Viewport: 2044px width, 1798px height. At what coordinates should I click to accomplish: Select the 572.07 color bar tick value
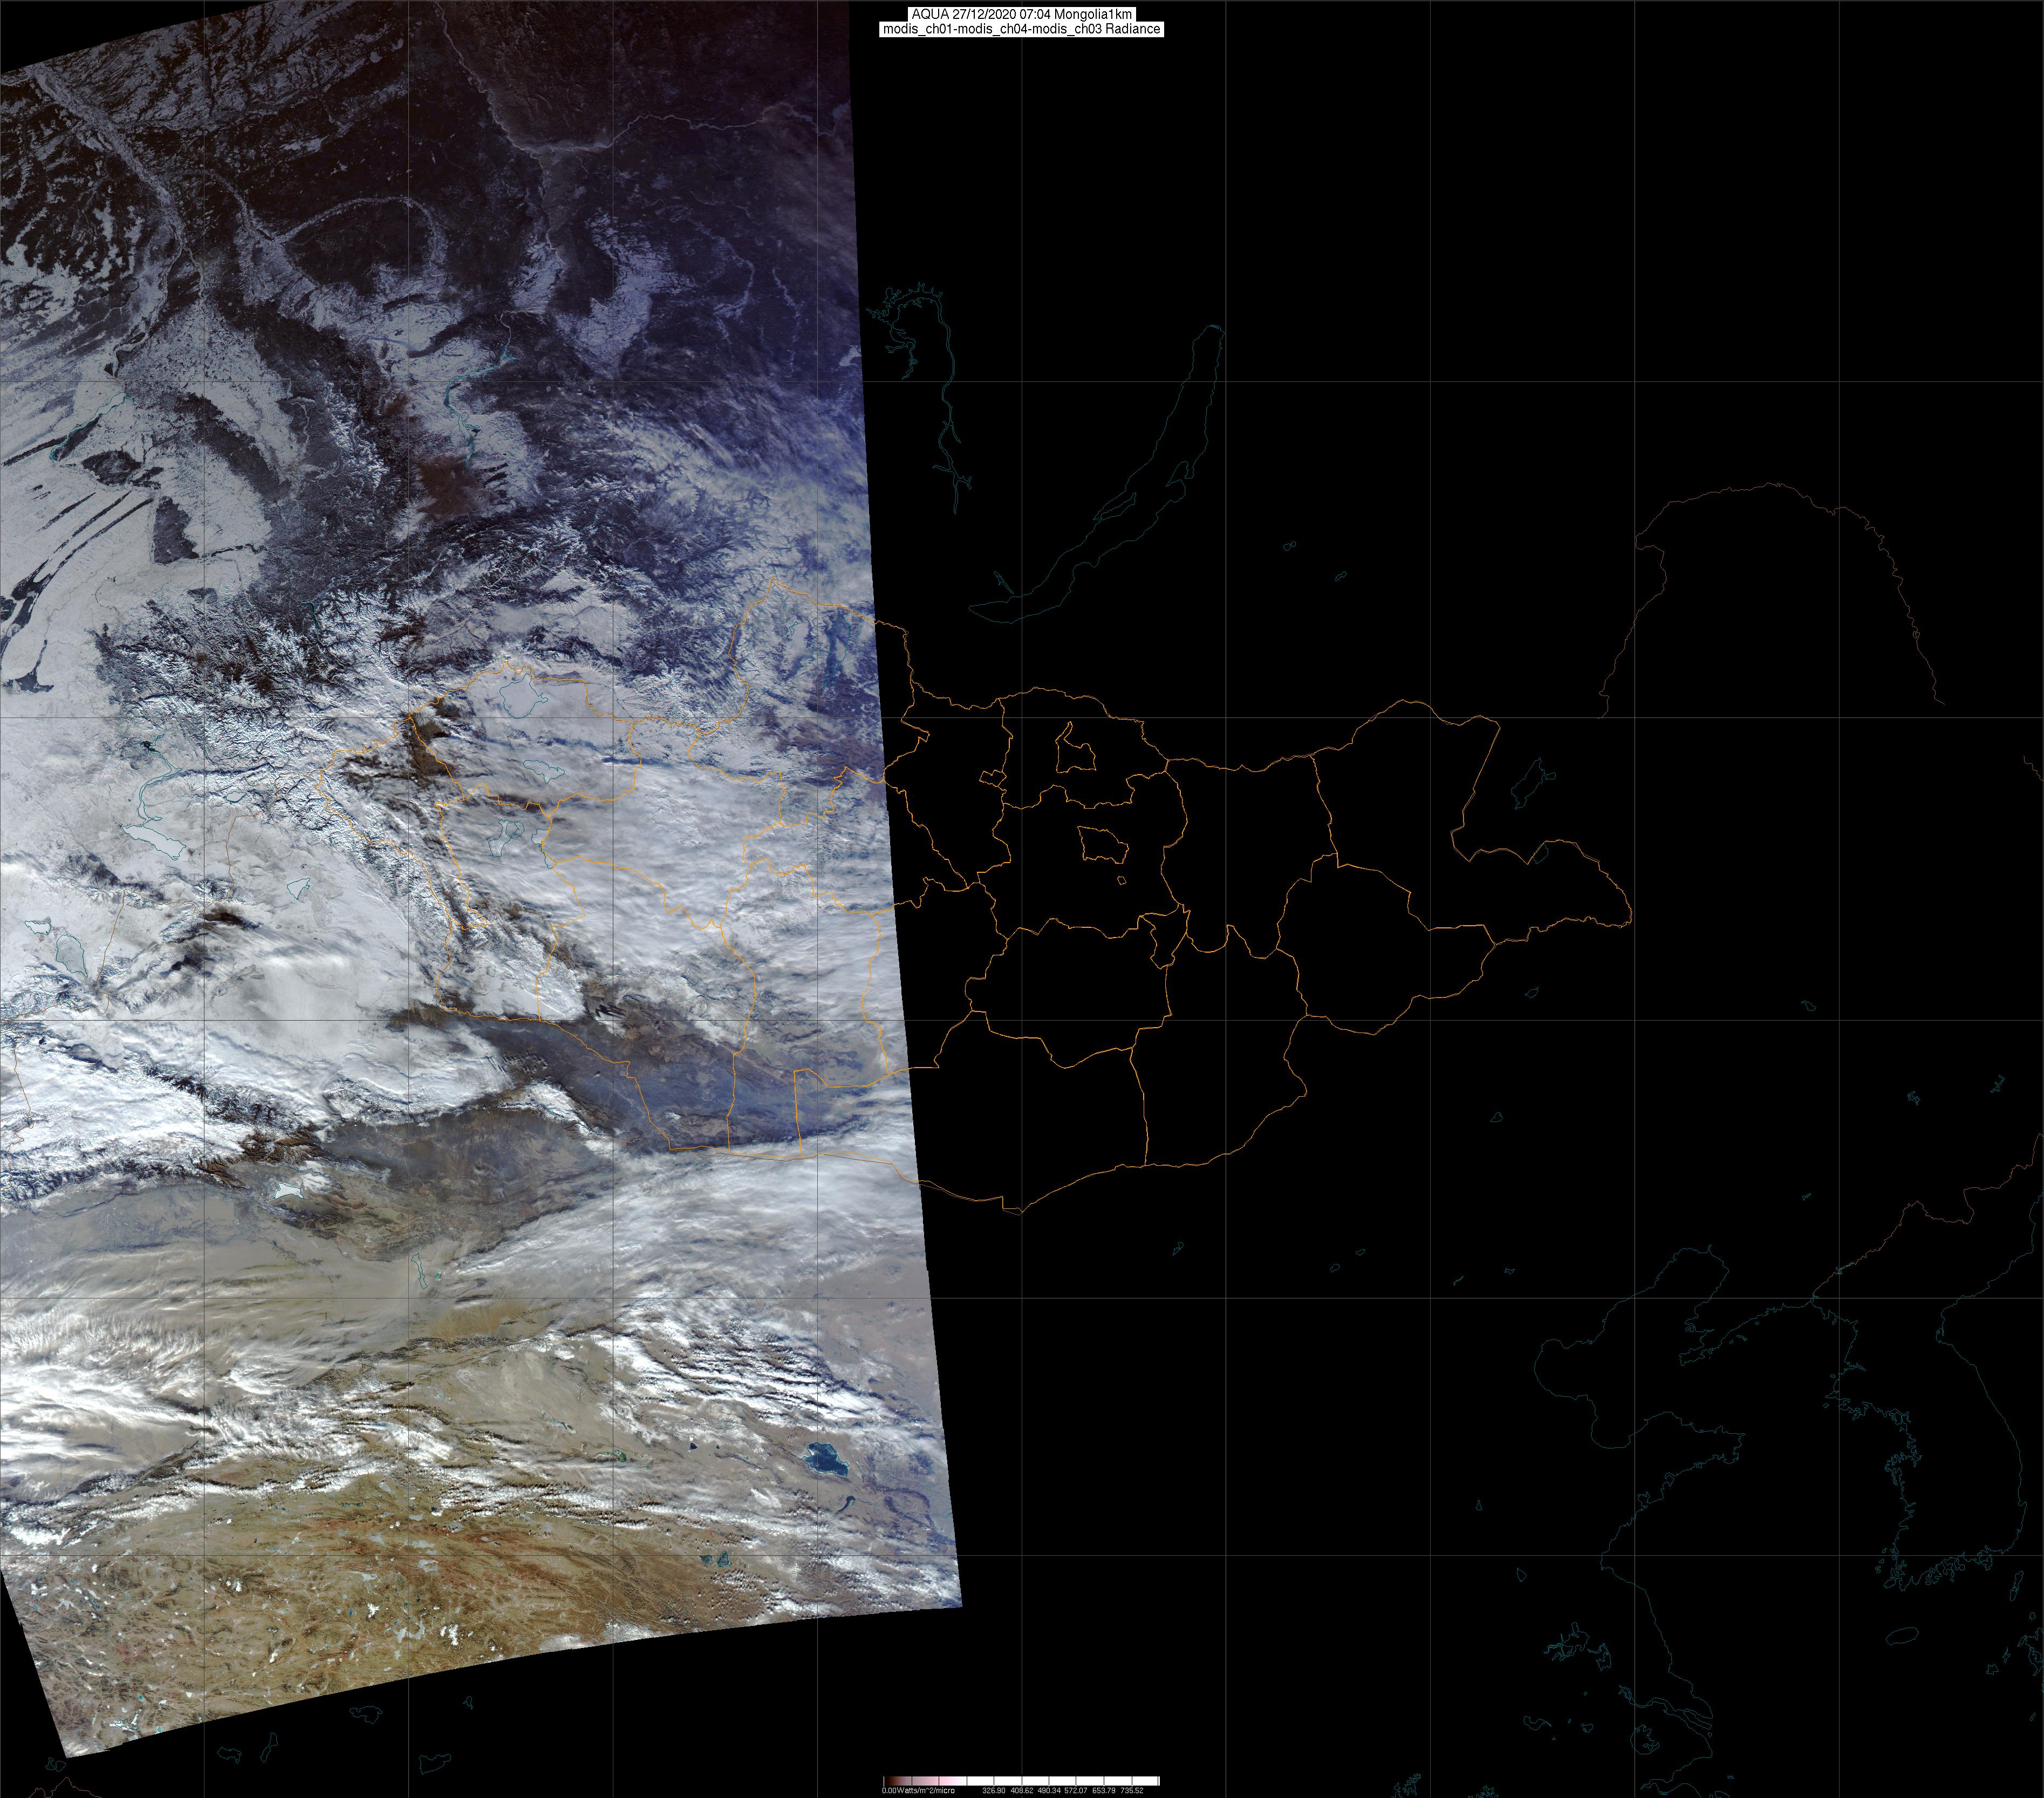click(x=1076, y=1790)
